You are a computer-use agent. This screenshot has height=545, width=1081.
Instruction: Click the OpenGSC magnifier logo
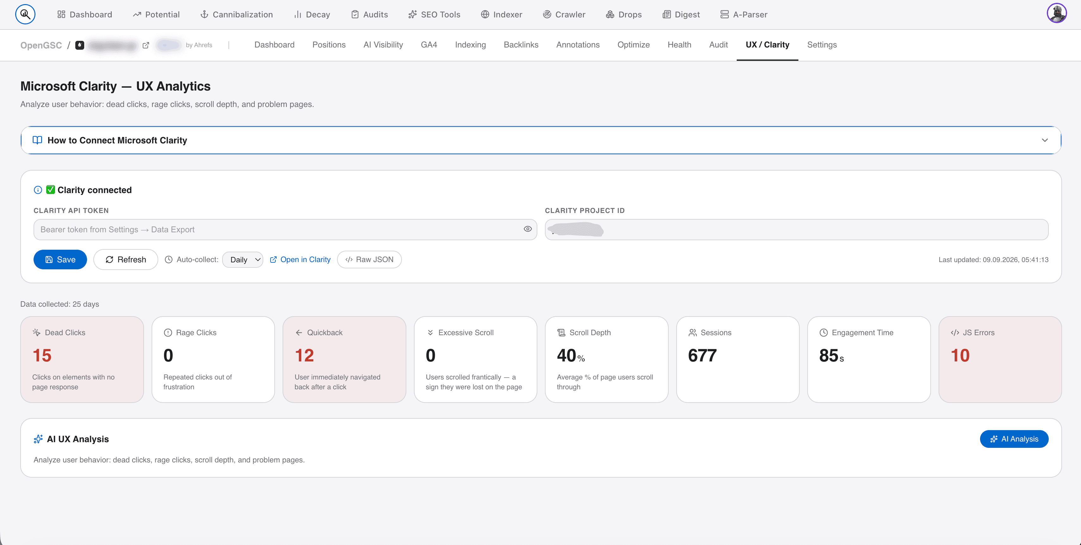pos(25,14)
